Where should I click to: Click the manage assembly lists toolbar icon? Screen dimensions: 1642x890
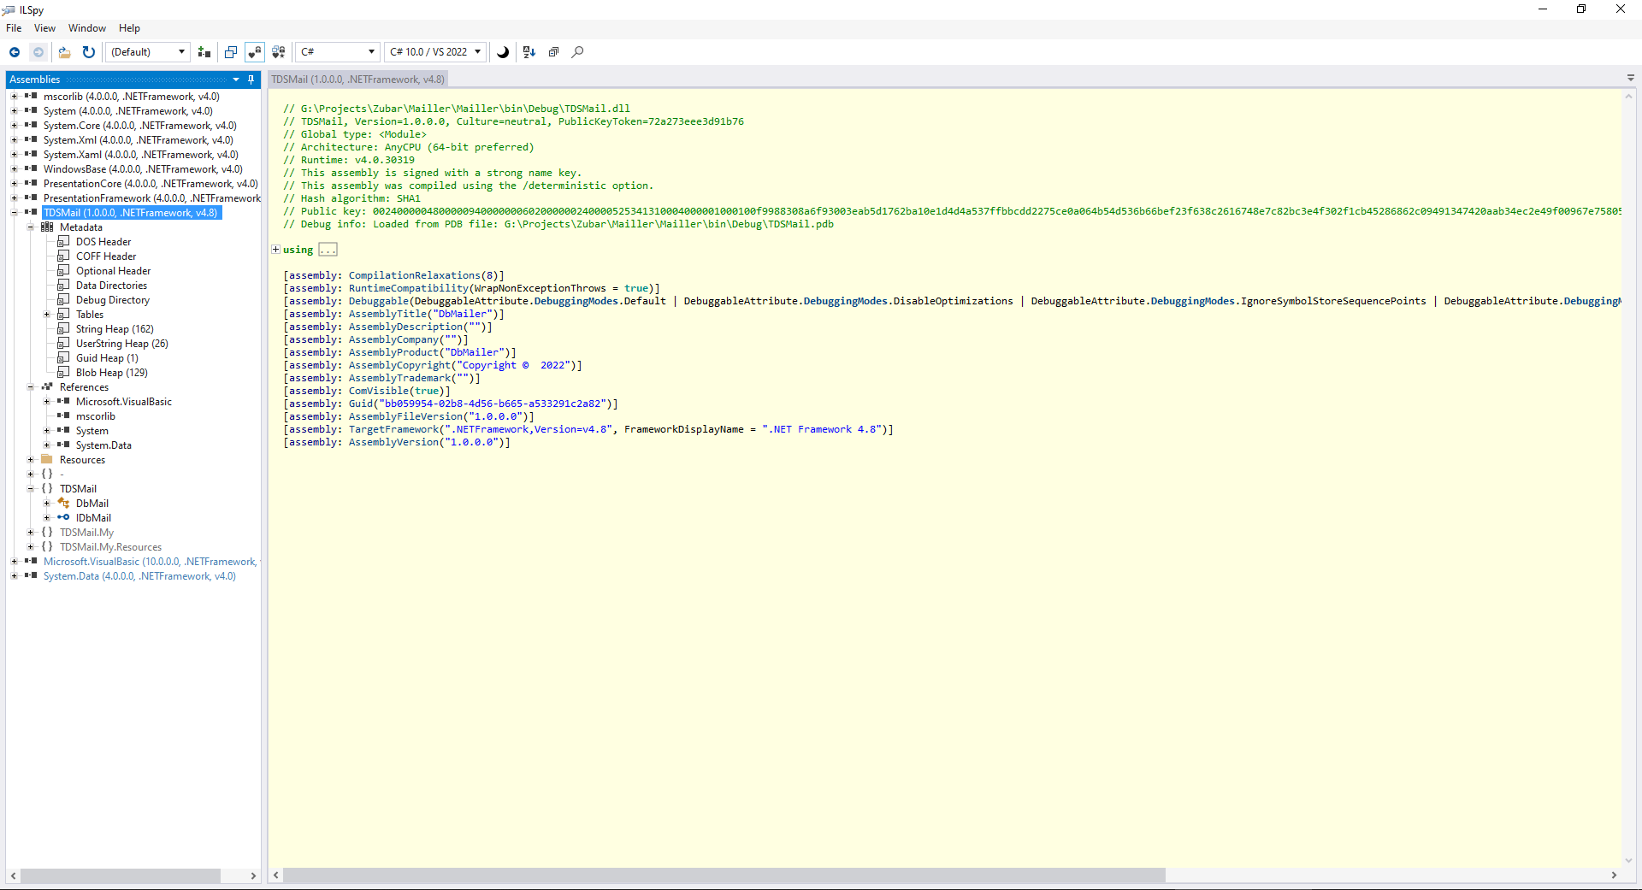204,52
